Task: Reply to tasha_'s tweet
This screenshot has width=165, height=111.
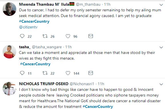Action: pos(22,73)
